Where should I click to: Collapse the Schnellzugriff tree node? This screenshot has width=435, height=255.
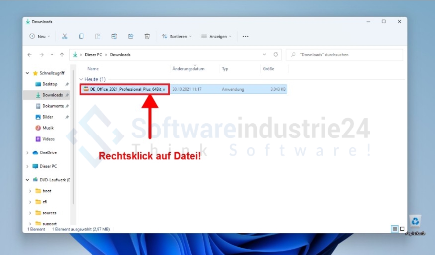pyautogui.click(x=28, y=73)
